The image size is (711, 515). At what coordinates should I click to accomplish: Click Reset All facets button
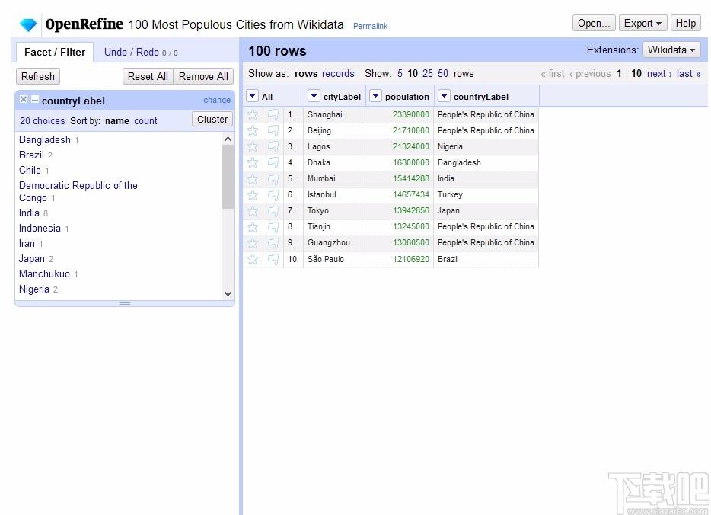click(148, 76)
